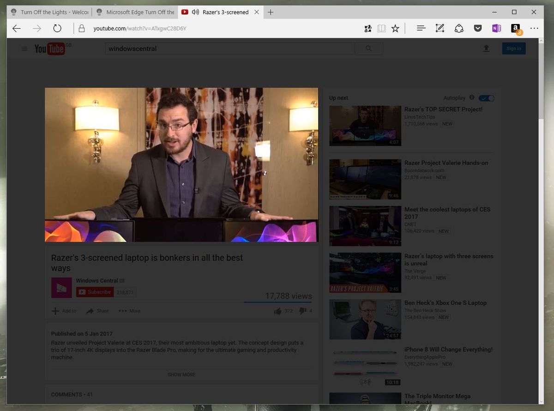The width and height of the screenshot is (554, 411).
Task: Click the Share icon in Edge toolbar
Action: (458, 28)
